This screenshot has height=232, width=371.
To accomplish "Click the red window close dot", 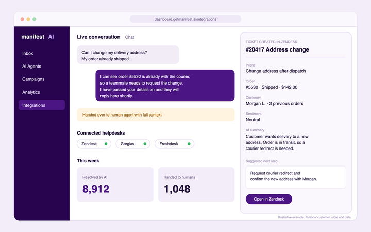I will coord(22,19).
